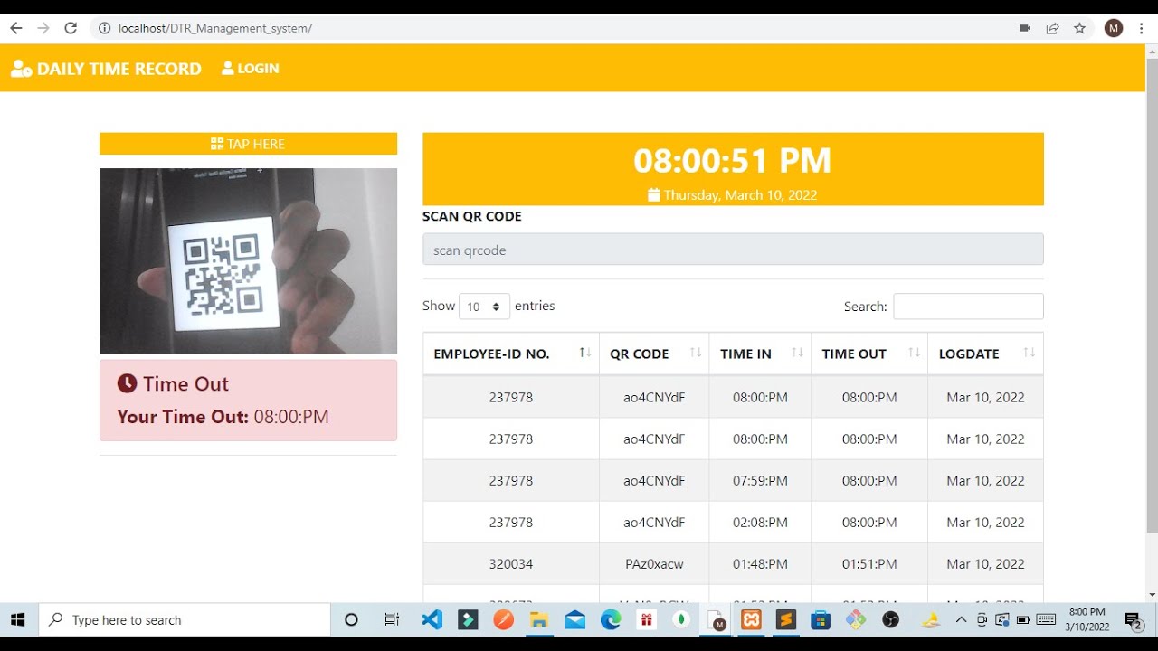Image resolution: width=1158 pixels, height=651 pixels.
Task: Open Task View in taskbar
Action: pyautogui.click(x=392, y=620)
